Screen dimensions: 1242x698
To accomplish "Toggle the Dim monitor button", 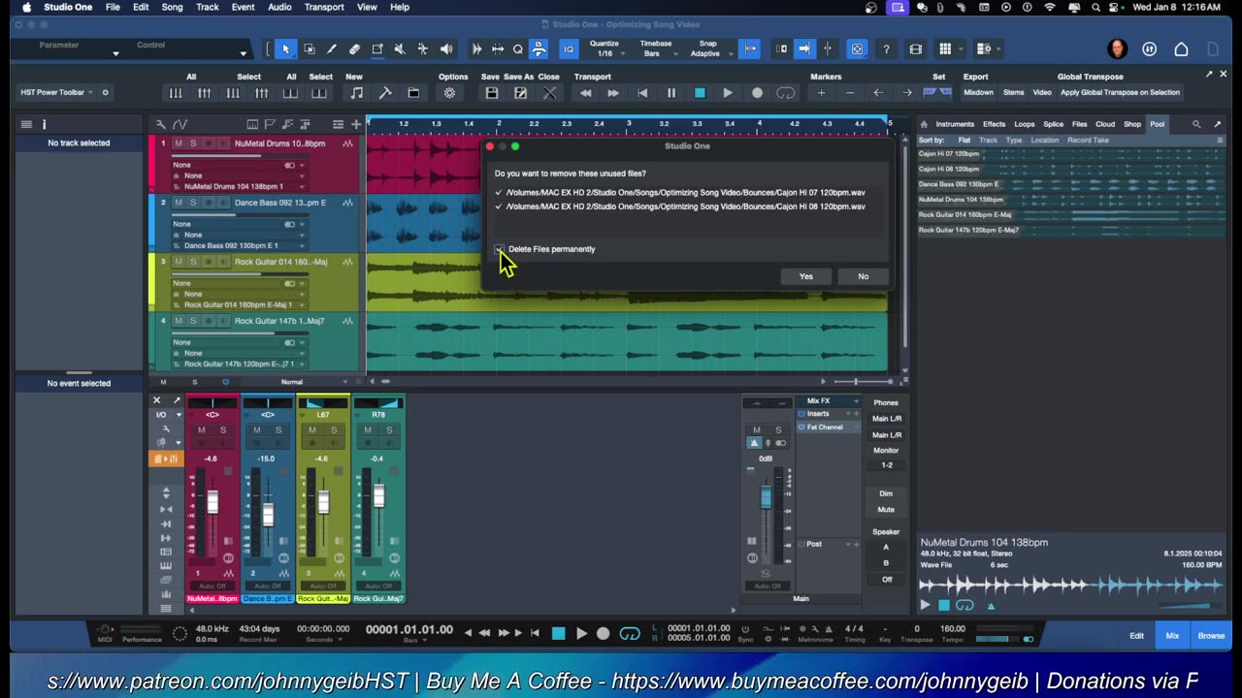I will pos(886,493).
